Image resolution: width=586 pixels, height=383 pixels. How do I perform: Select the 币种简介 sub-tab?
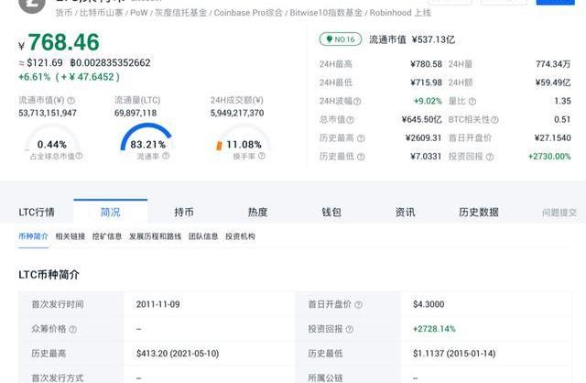coord(33,236)
